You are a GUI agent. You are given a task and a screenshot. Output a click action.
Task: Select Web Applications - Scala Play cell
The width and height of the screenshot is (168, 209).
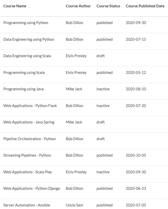point(28,172)
